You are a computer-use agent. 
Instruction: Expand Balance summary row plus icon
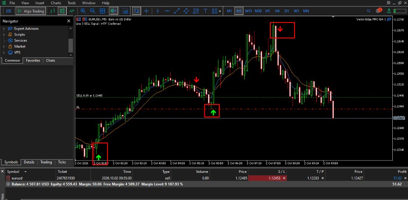coord(8,184)
